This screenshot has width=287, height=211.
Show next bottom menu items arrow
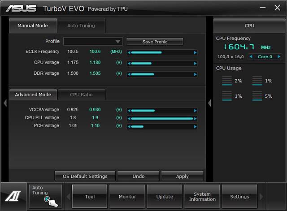261,197
